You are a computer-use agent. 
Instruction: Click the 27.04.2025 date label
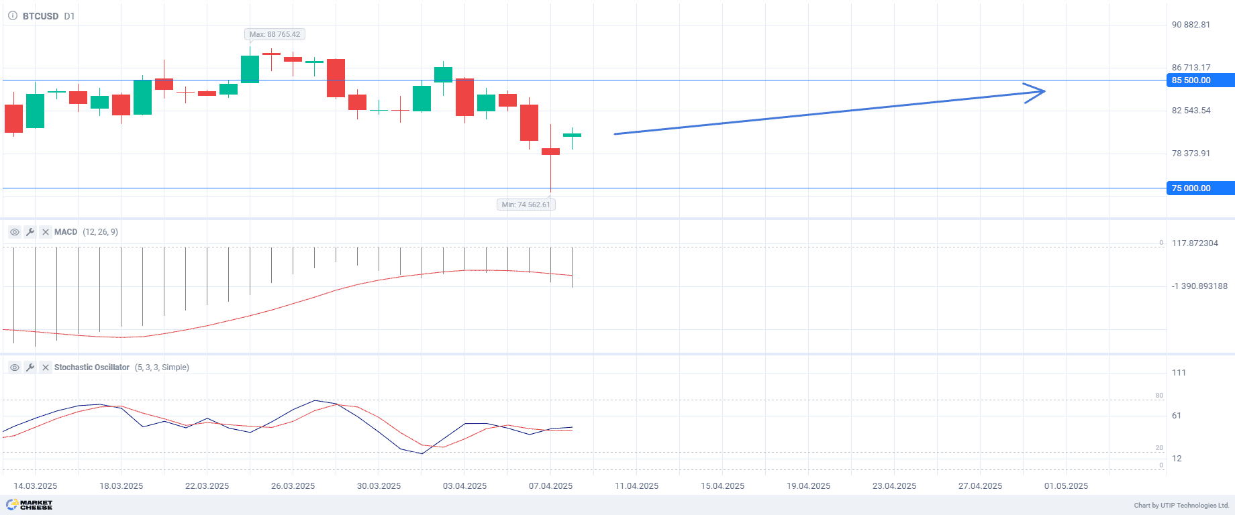[981, 486]
